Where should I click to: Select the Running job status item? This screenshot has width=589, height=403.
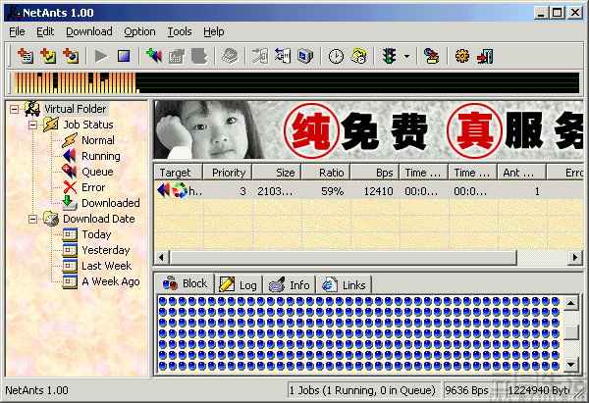click(101, 156)
